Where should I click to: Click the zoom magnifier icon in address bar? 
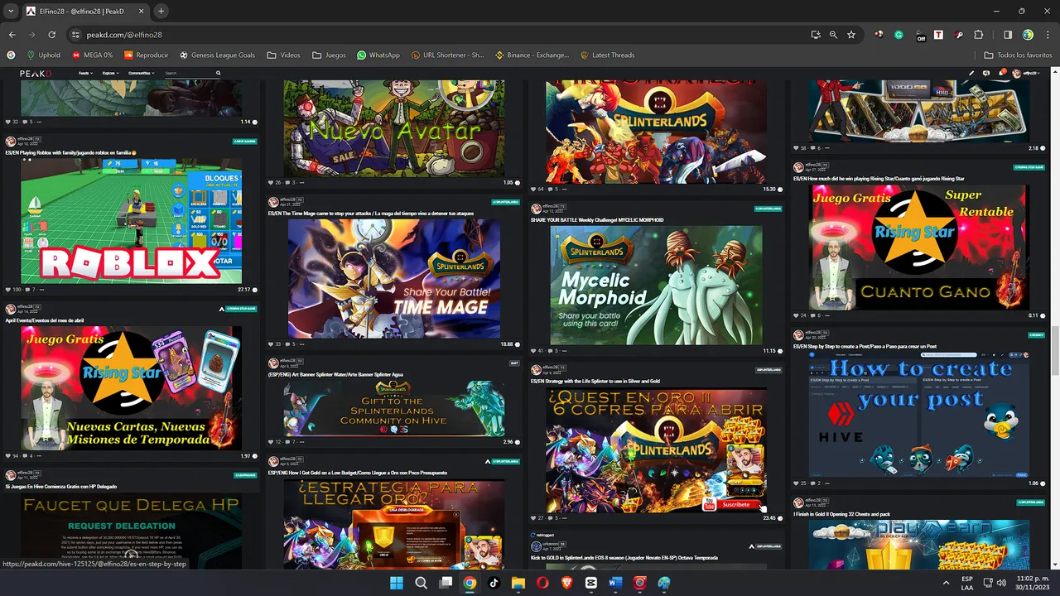833,35
